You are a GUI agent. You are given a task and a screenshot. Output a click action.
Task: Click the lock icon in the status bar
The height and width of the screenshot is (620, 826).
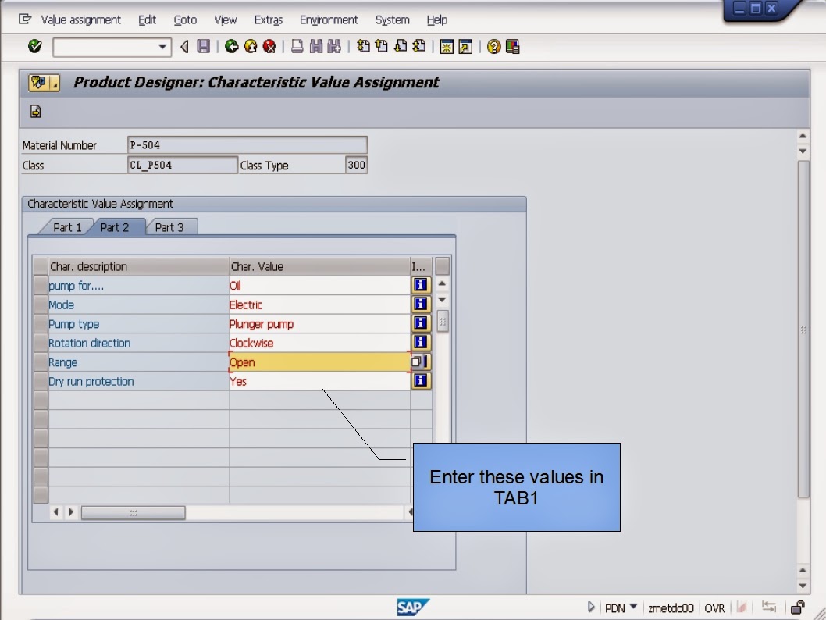coord(798,607)
